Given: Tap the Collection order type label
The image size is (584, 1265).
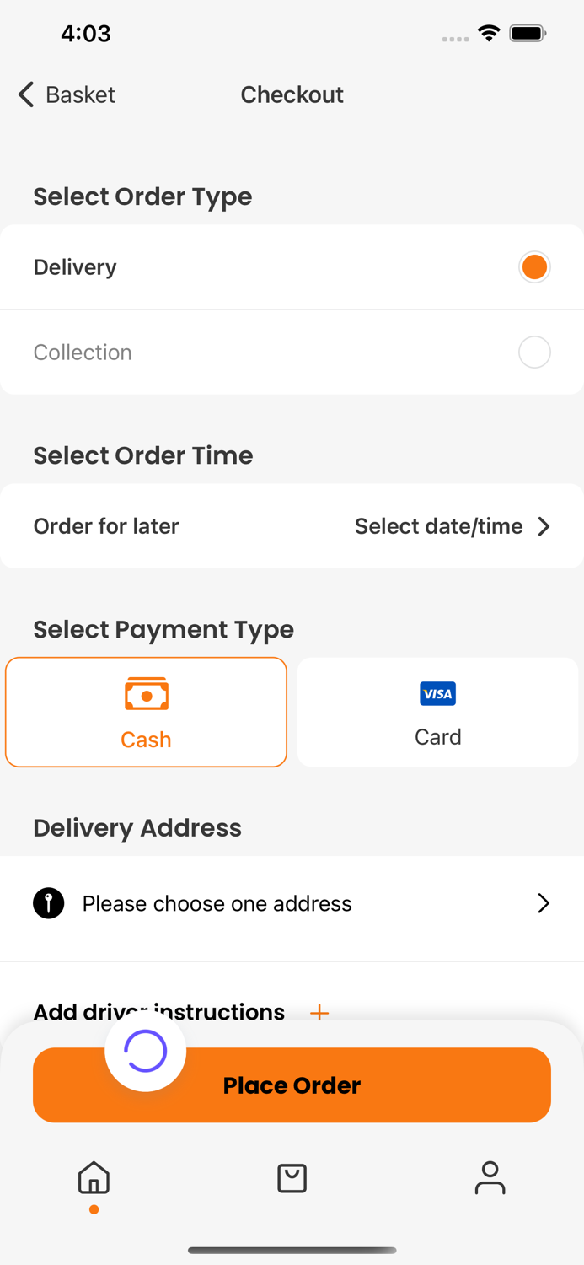Looking at the screenshot, I should (83, 352).
